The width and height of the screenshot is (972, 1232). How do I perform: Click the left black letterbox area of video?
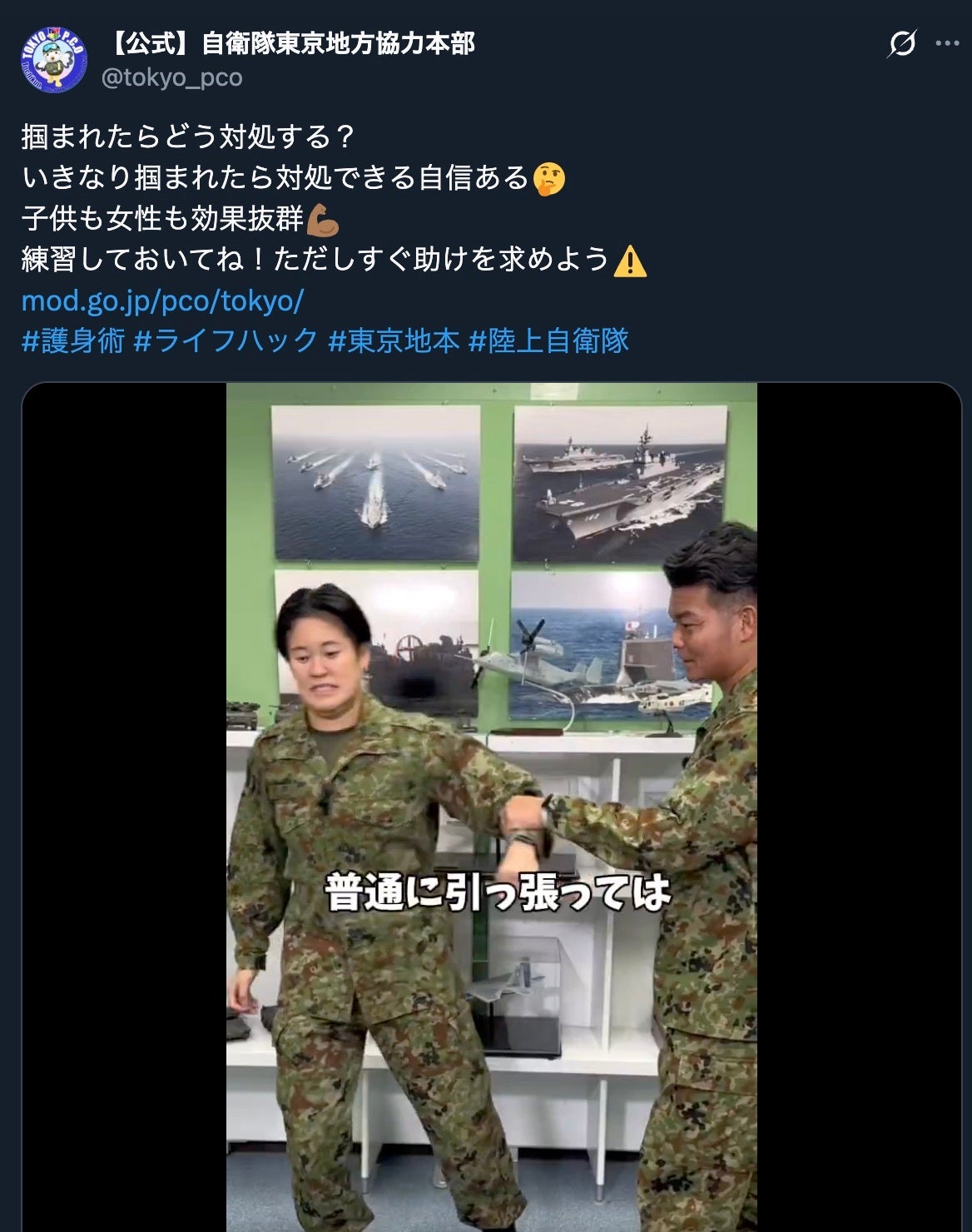click(x=124, y=807)
